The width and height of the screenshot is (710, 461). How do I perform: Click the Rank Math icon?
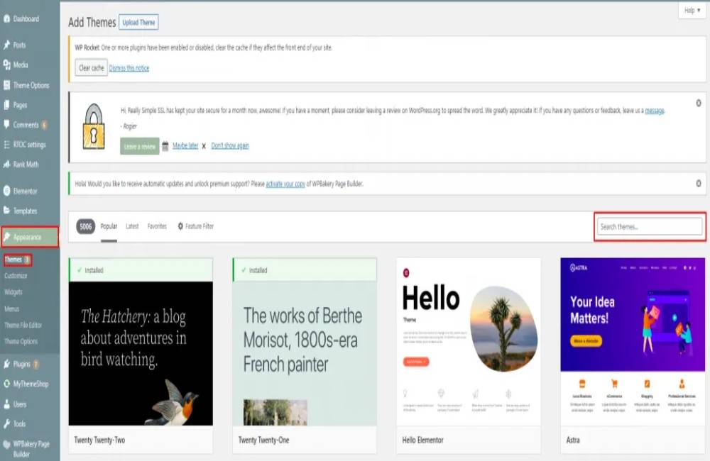tap(6, 165)
